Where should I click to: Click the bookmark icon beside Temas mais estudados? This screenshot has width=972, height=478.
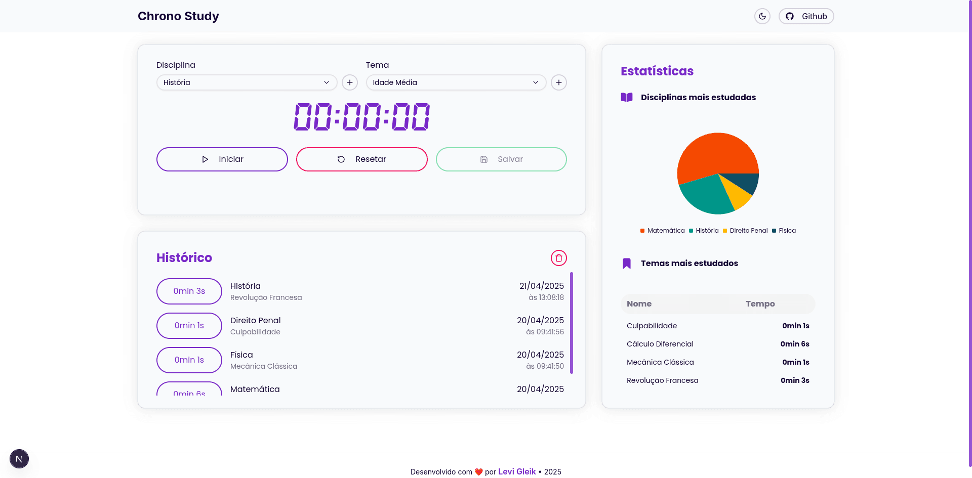[627, 263]
